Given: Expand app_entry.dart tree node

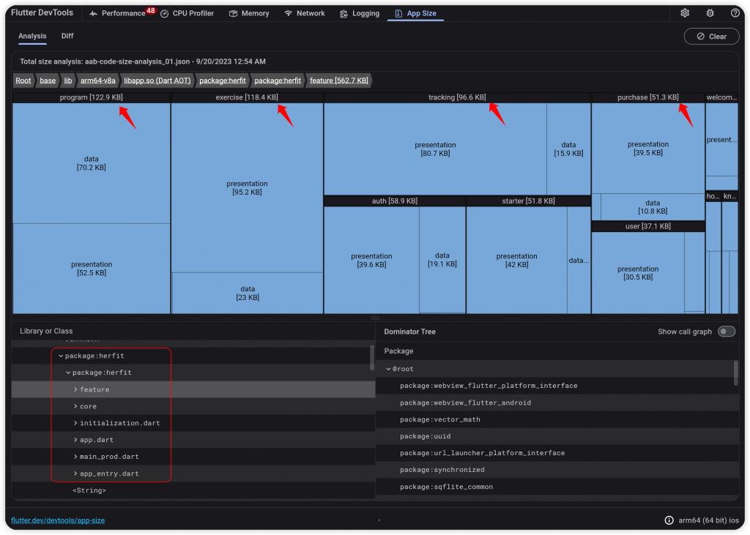Looking at the screenshot, I should coord(75,474).
